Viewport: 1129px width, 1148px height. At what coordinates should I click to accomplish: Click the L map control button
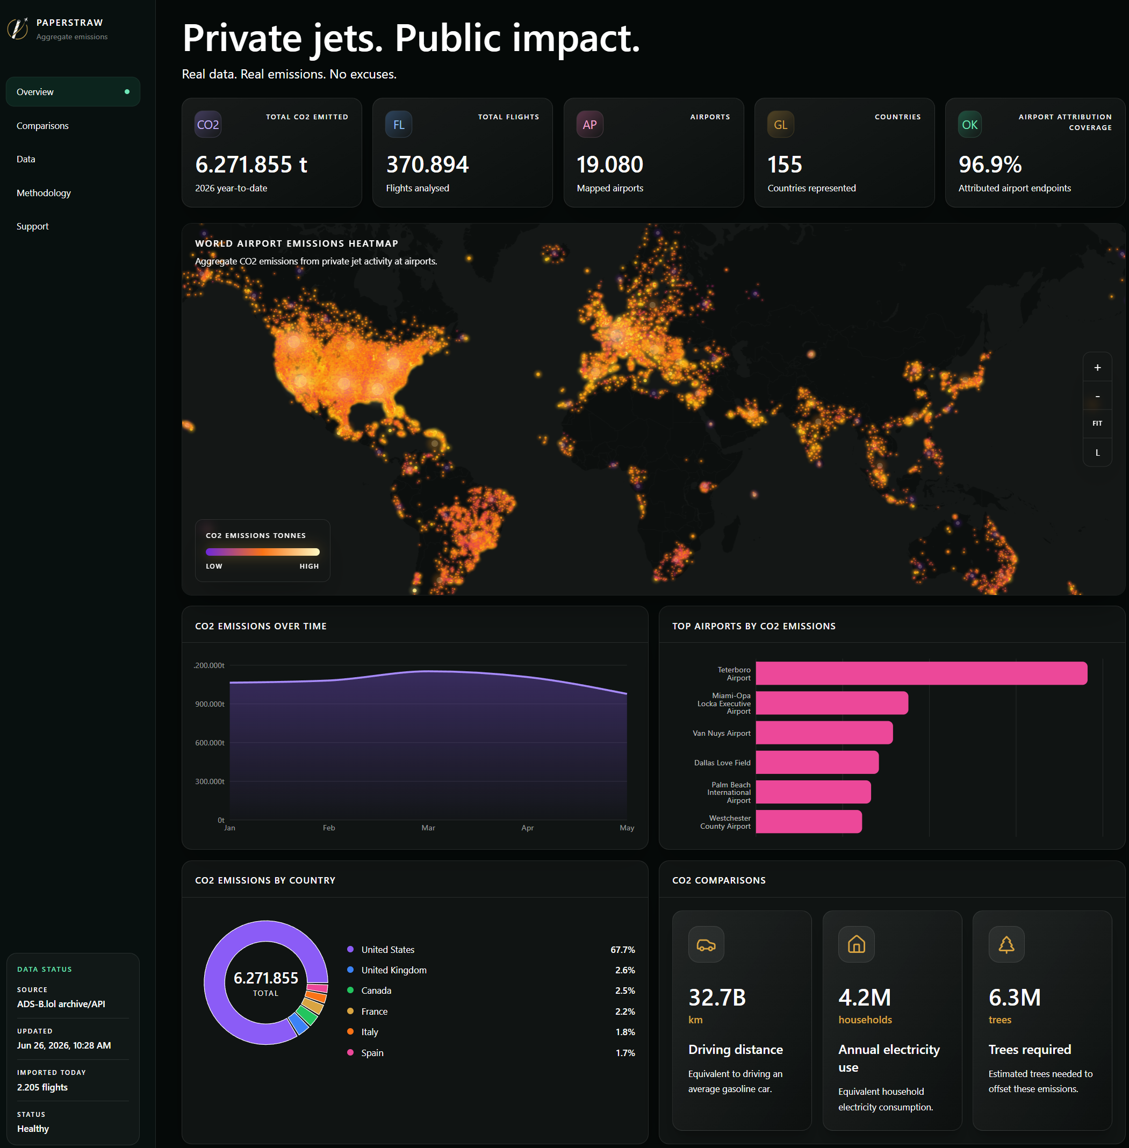[1098, 453]
